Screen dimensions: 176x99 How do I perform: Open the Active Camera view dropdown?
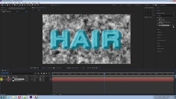click(76, 68)
